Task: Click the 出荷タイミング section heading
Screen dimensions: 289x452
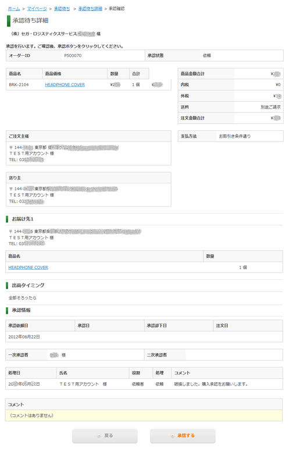Action: click(x=28, y=286)
